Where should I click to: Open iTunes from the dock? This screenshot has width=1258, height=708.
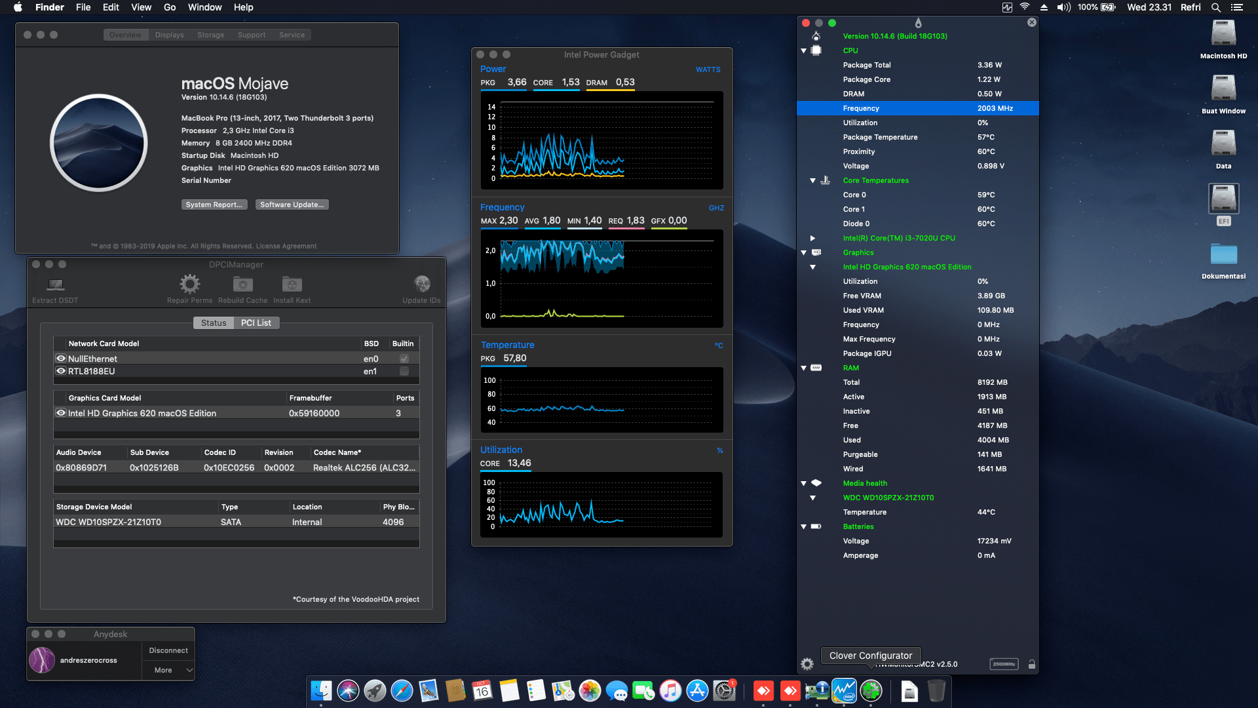click(670, 691)
